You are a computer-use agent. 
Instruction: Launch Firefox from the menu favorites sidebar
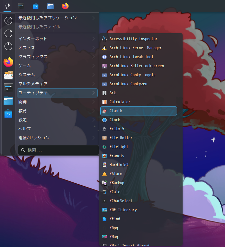tap(8, 62)
